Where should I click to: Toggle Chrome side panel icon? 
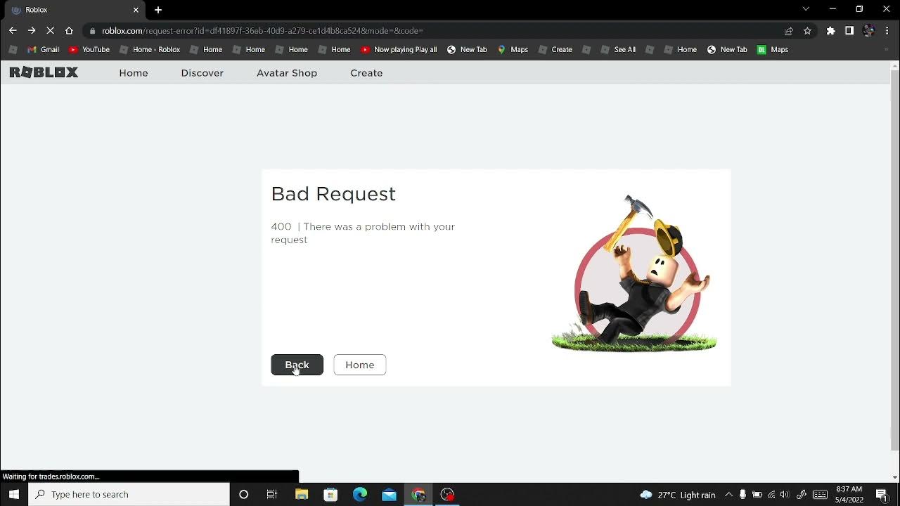click(849, 31)
